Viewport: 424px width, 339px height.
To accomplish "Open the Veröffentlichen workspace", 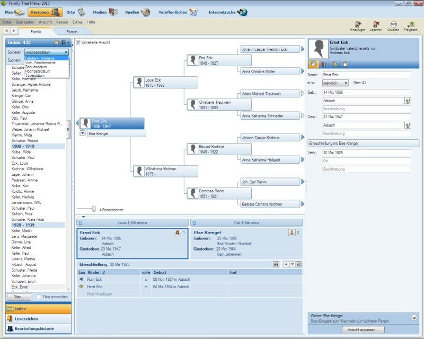I will (178, 12).
